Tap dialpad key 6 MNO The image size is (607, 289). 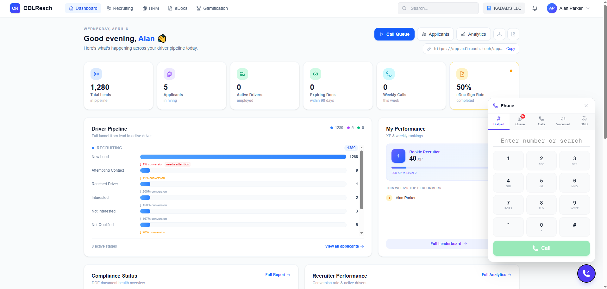(575, 183)
